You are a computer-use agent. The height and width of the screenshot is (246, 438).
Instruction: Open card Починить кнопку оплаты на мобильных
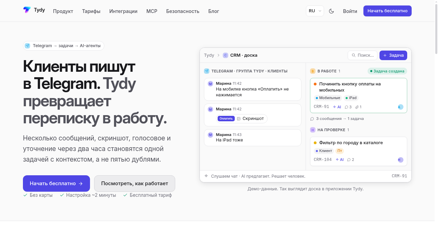(359, 96)
